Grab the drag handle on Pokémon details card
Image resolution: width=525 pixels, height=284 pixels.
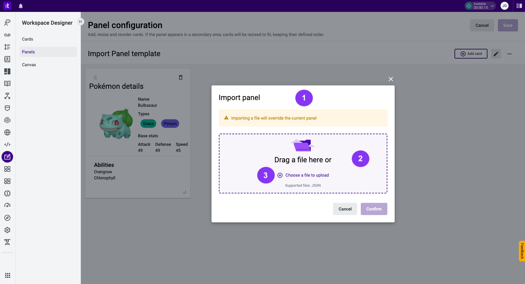pos(95,77)
